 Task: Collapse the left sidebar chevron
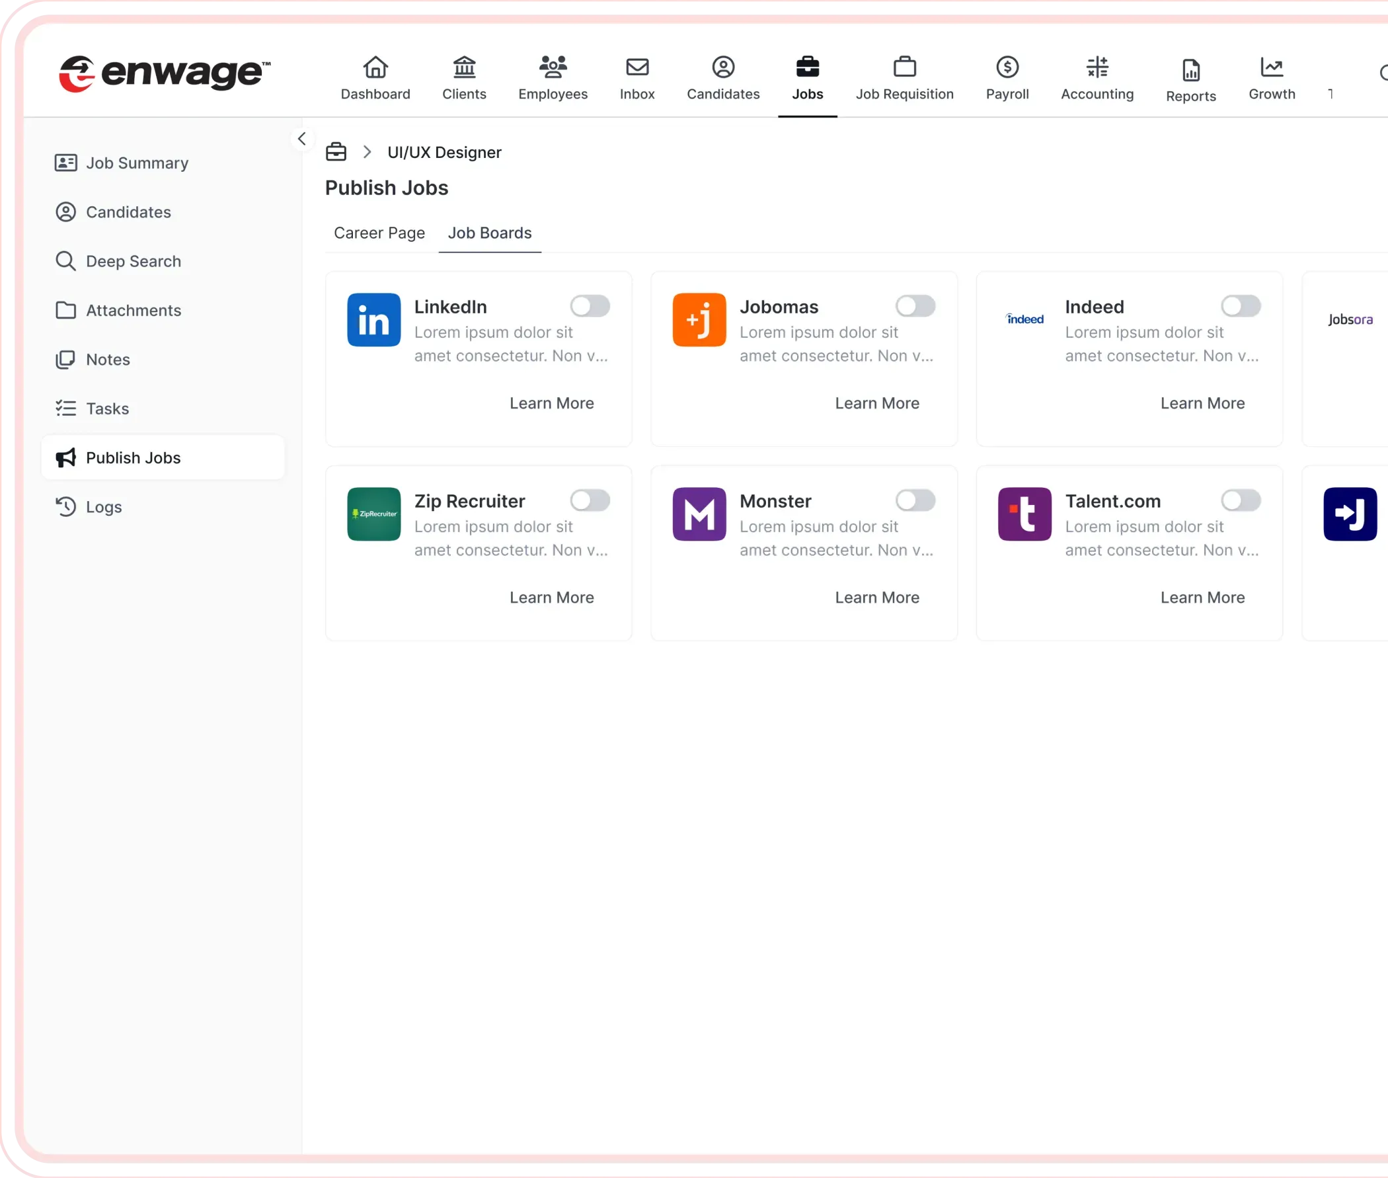pyautogui.click(x=302, y=139)
